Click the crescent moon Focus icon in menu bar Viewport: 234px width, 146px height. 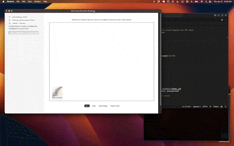tap(177, 2)
